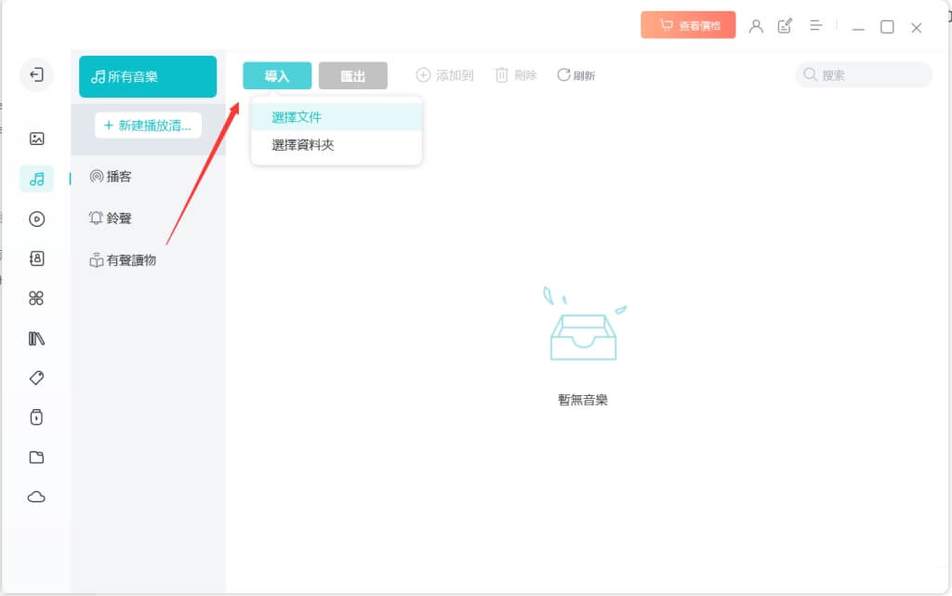Select the 鈴聲 ringtones category
Screen dimensions: 952x596
111,219
